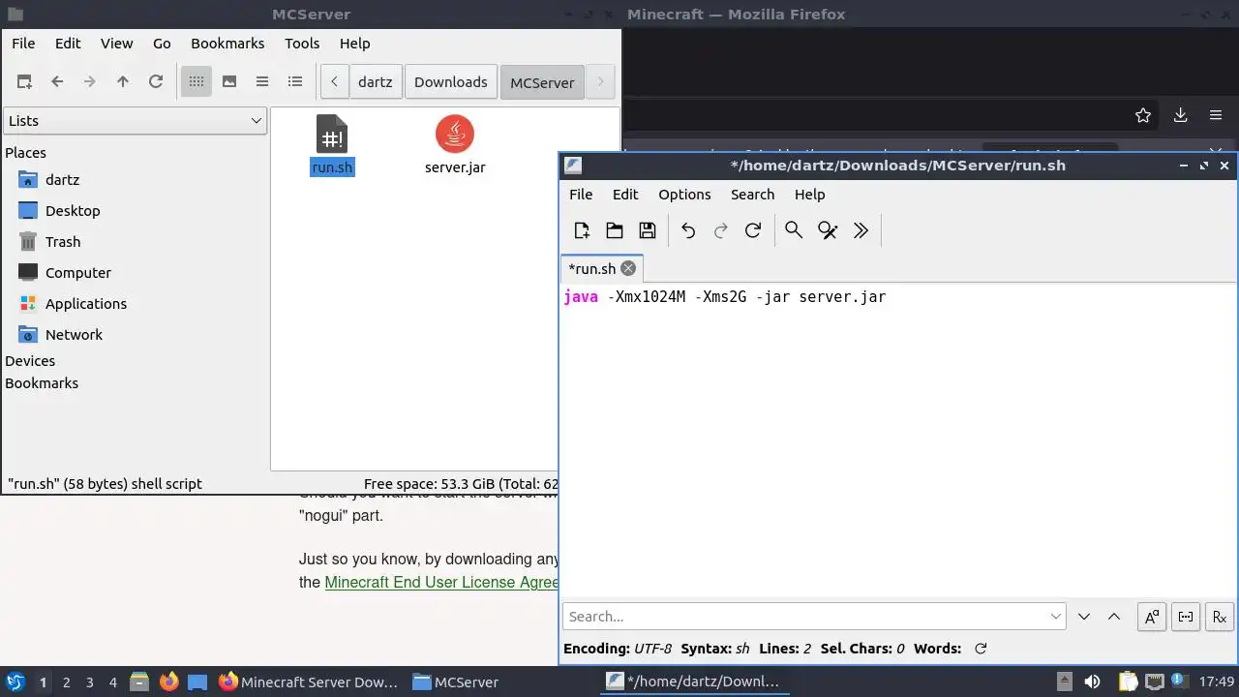Undo last edit in text editor
1239x697 pixels.
pos(688,230)
